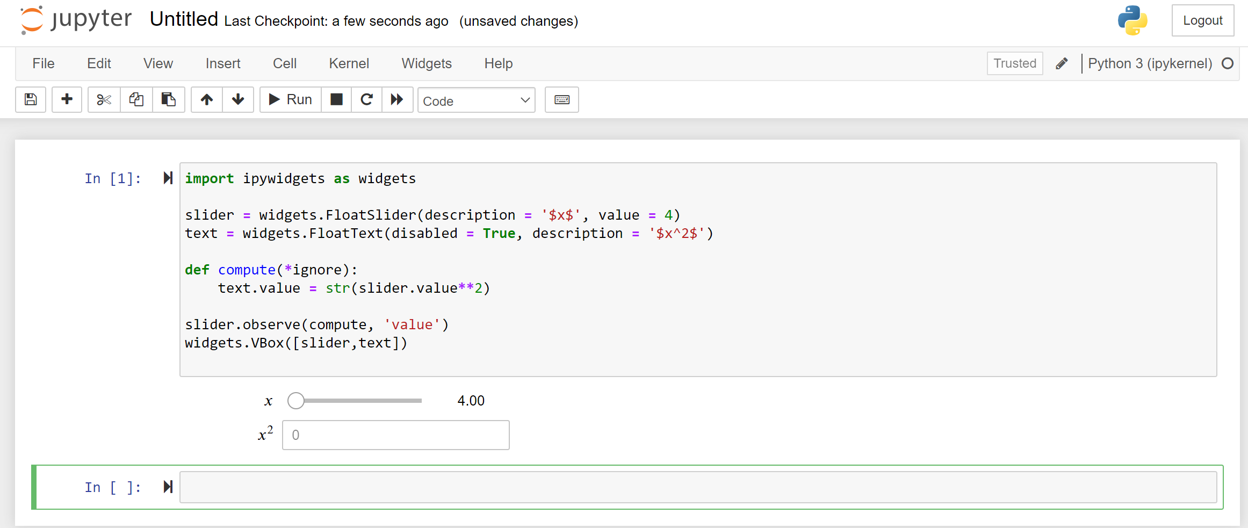
Task: Save the notebook using the save icon
Action: [30, 99]
